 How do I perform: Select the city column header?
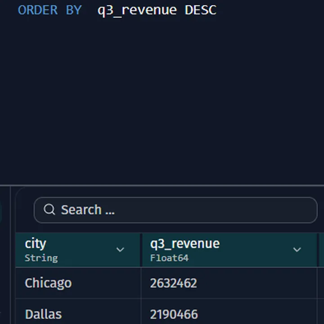[78, 250]
